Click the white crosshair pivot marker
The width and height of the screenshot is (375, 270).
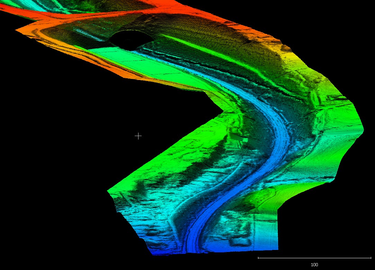pyautogui.click(x=138, y=136)
